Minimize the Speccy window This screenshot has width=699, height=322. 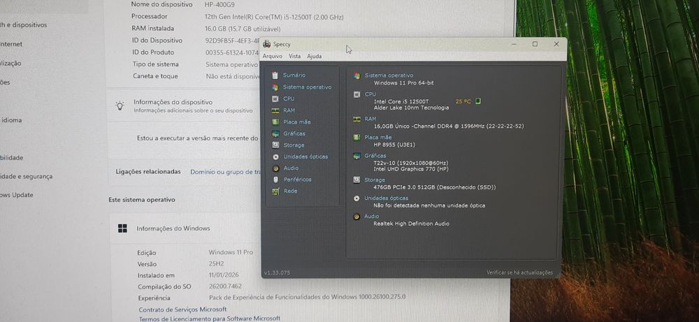pos(514,44)
